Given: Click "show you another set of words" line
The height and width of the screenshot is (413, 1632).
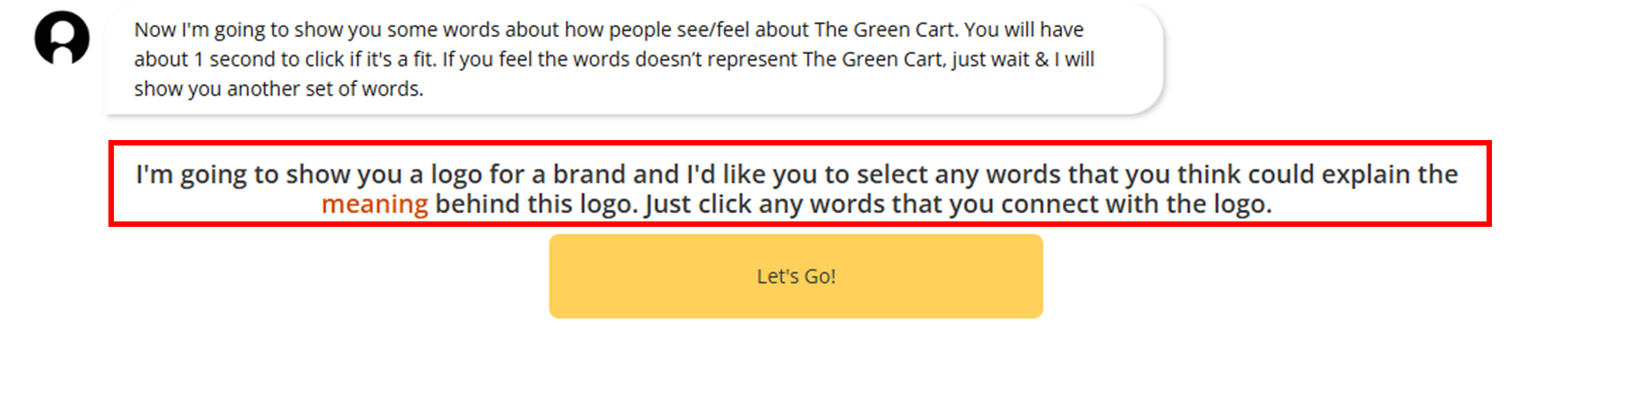Looking at the screenshot, I should click(278, 89).
